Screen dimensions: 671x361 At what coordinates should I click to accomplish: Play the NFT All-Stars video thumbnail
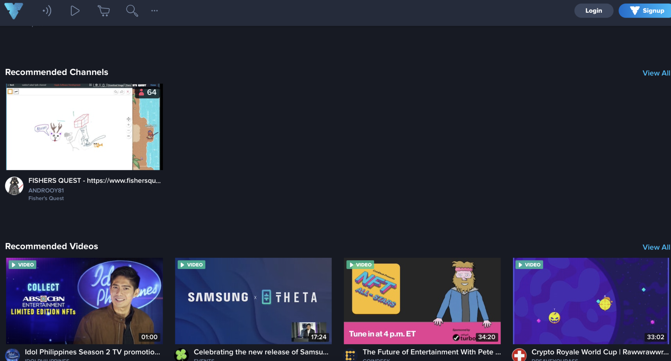coord(422,301)
